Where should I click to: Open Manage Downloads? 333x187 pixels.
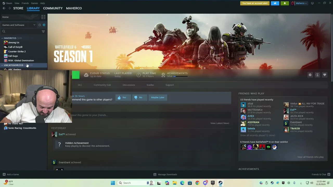click(165, 175)
